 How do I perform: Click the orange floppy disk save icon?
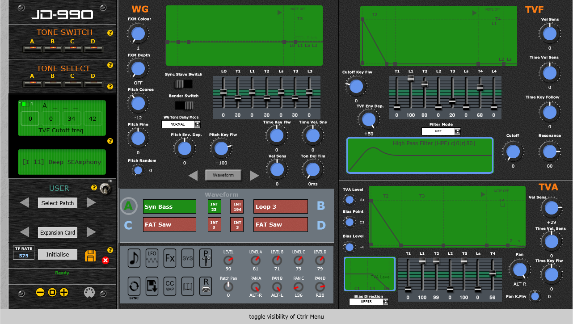(91, 256)
